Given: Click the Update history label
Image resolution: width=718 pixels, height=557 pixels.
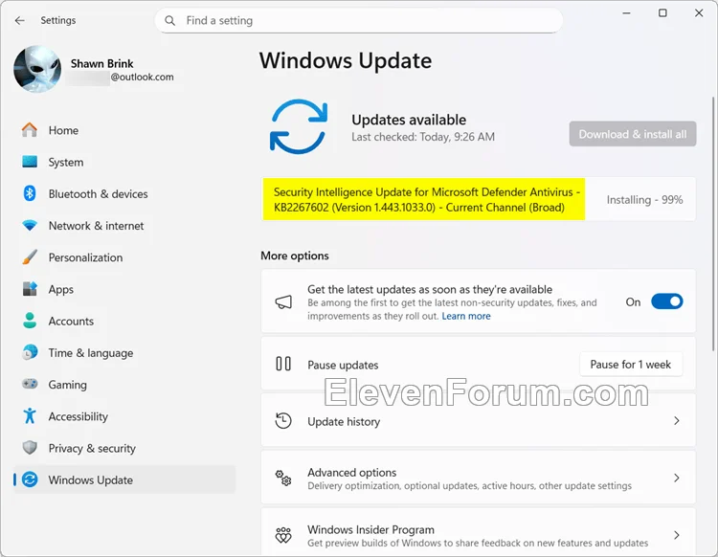Looking at the screenshot, I should click(344, 421).
